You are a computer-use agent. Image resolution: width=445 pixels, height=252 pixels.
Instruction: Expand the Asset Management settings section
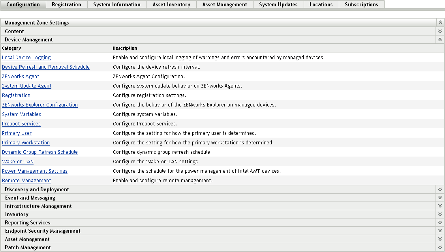439,239
